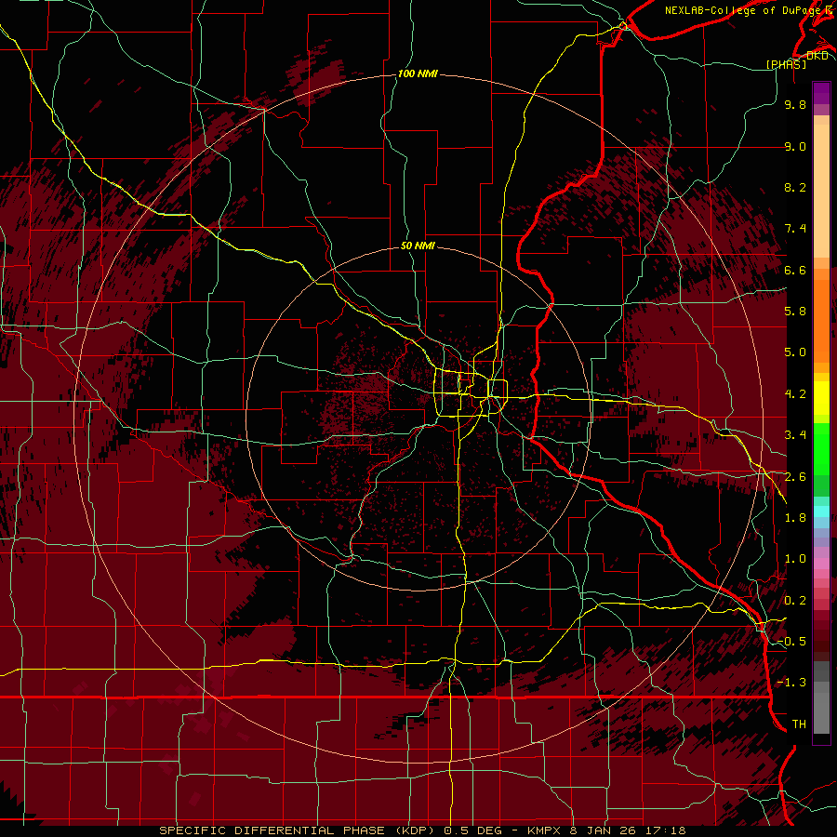Pick the bright green color bar segment
This screenshot has width=837, height=837.
click(821, 448)
